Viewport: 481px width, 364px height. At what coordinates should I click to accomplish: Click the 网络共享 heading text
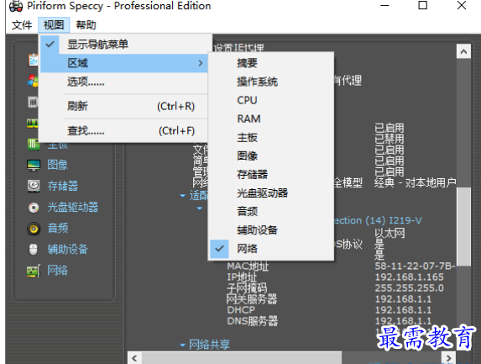coord(210,345)
